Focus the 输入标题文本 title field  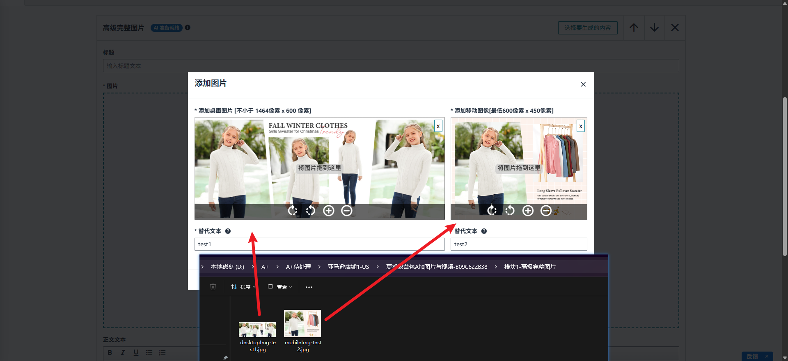[x=391, y=66]
